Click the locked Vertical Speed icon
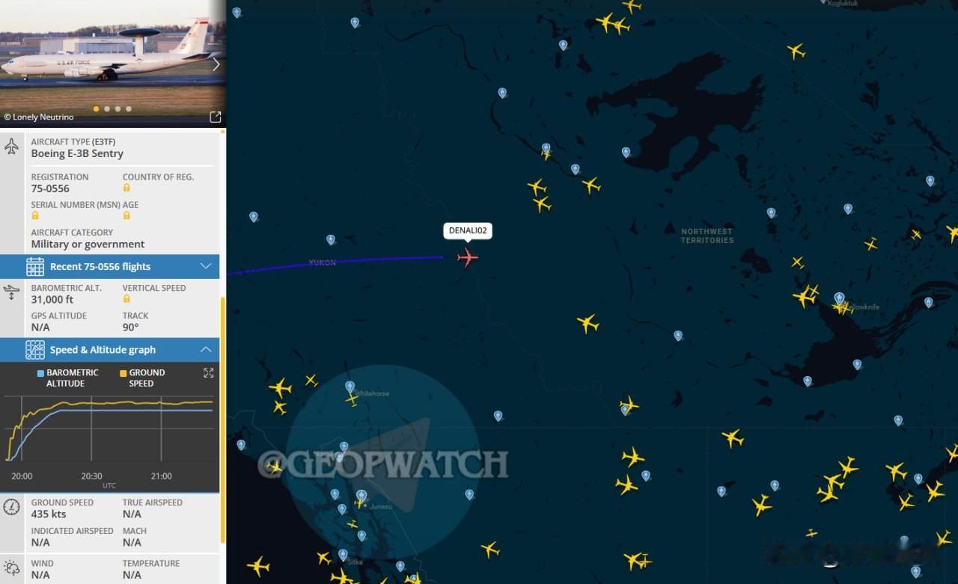Screen dimensions: 958x584 pos(126,299)
